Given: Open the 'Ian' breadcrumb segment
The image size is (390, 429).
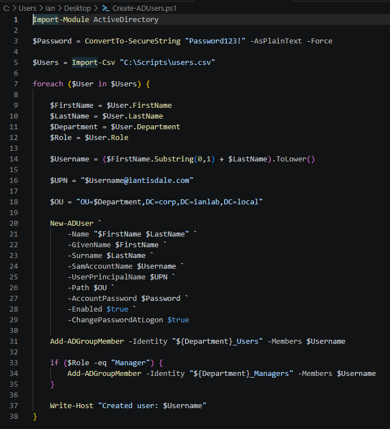Looking at the screenshot, I should tap(50, 8).
